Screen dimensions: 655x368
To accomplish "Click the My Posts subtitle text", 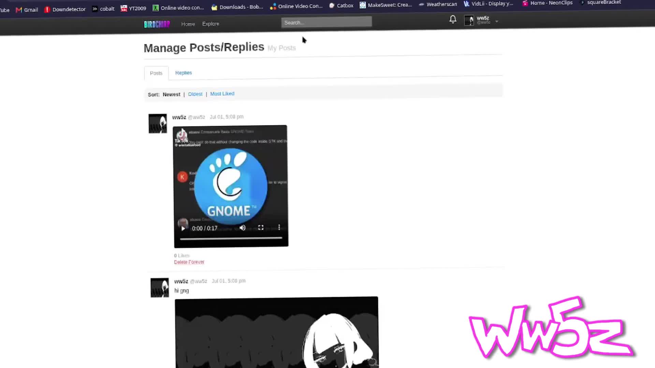I will (x=281, y=48).
